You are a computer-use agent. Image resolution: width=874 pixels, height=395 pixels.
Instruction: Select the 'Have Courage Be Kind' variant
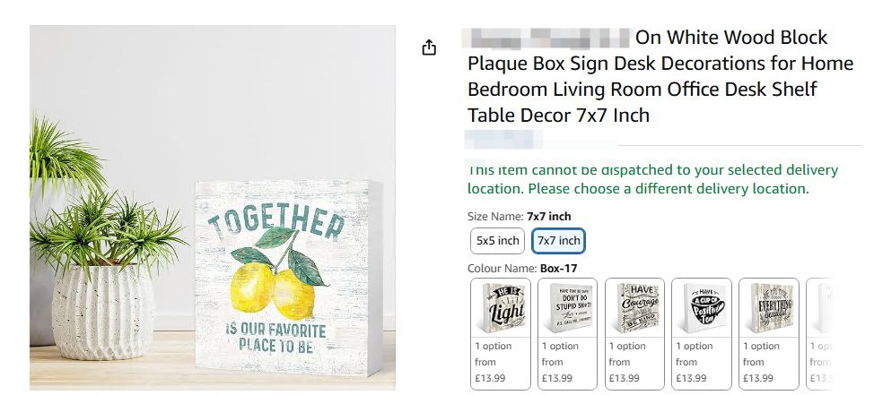[x=634, y=308]
